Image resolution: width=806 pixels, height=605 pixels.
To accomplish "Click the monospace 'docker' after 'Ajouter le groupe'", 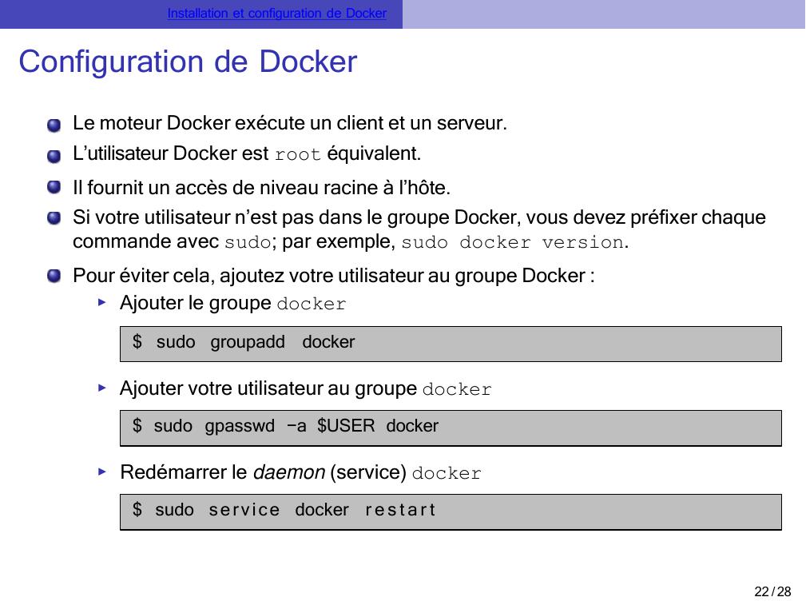I will 311,304.
